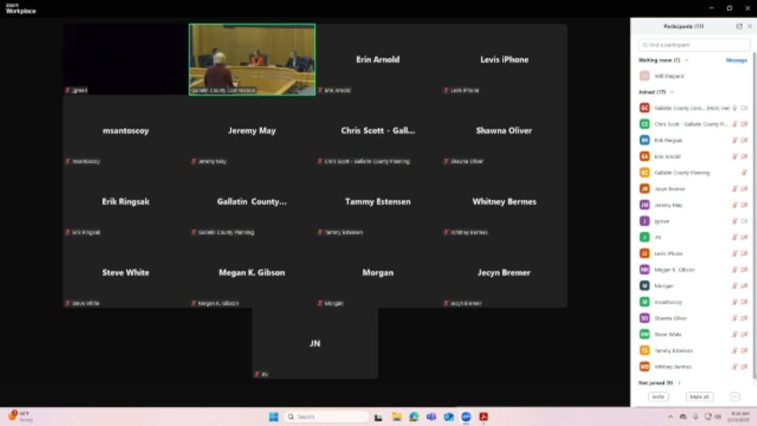Click Tammy Estensen's avatar in participant list
757x426 pixels.
click(645, 350)
